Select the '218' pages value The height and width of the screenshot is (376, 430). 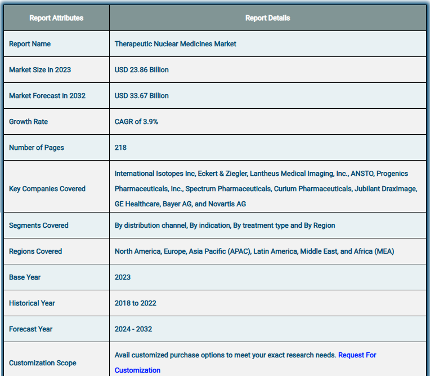[x=120, y=148]
